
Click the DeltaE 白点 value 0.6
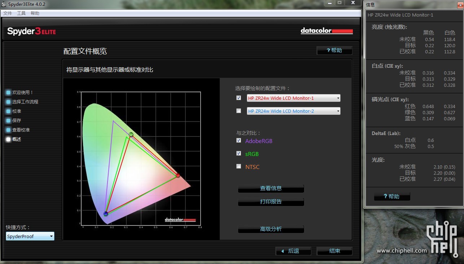[x=430, y=140]
